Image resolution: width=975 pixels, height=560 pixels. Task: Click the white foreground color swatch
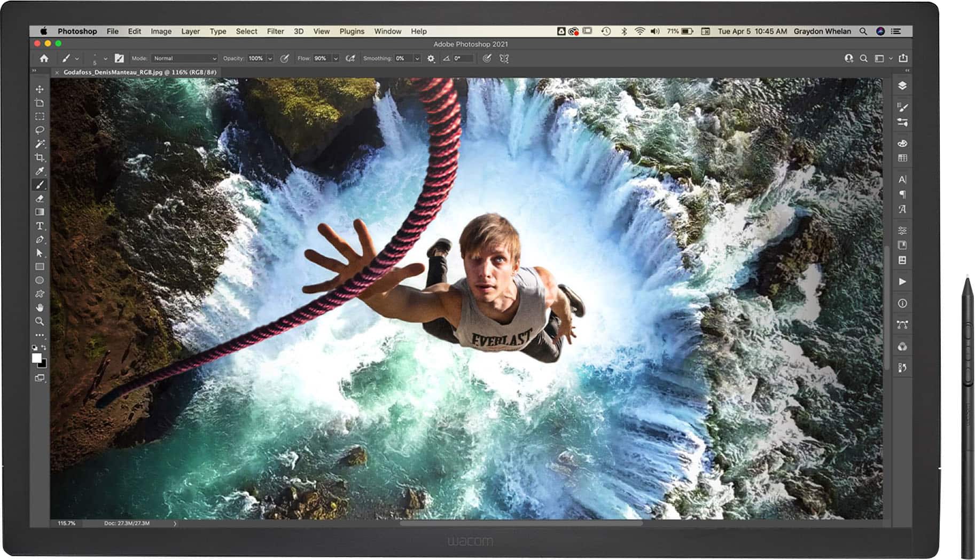[36, 358]
